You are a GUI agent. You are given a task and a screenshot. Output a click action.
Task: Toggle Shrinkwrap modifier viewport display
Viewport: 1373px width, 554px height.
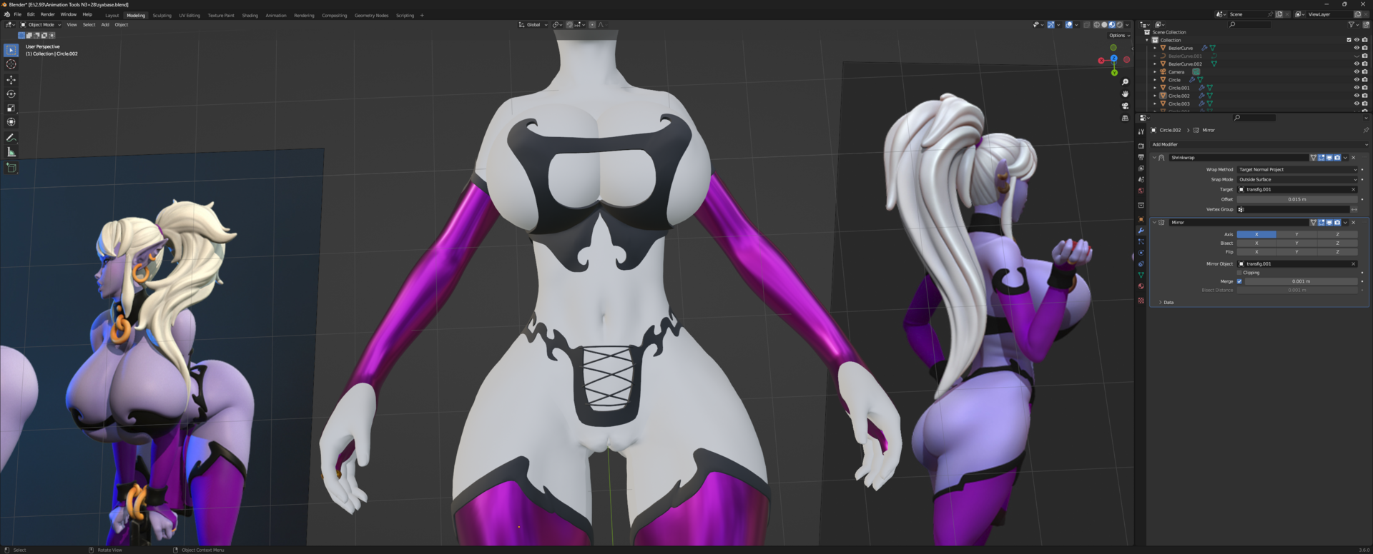(1329, 158)
